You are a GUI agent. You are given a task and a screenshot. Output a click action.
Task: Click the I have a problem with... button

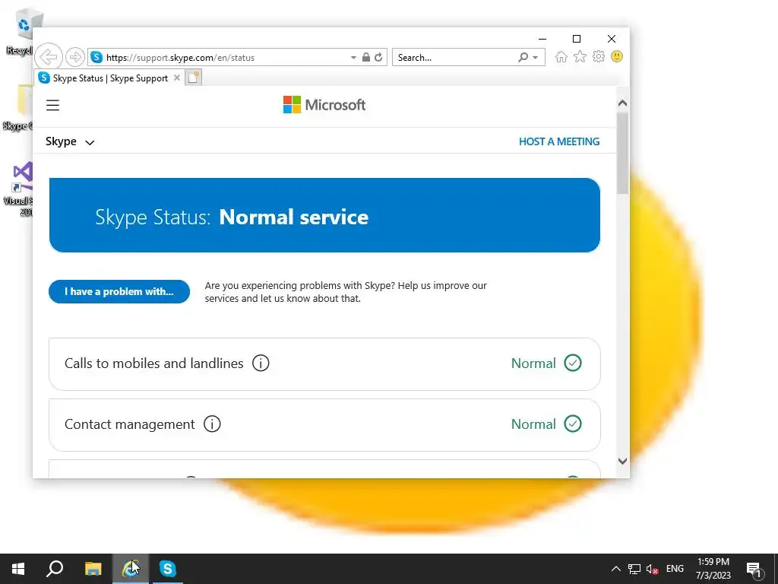[x=119, y=291]
